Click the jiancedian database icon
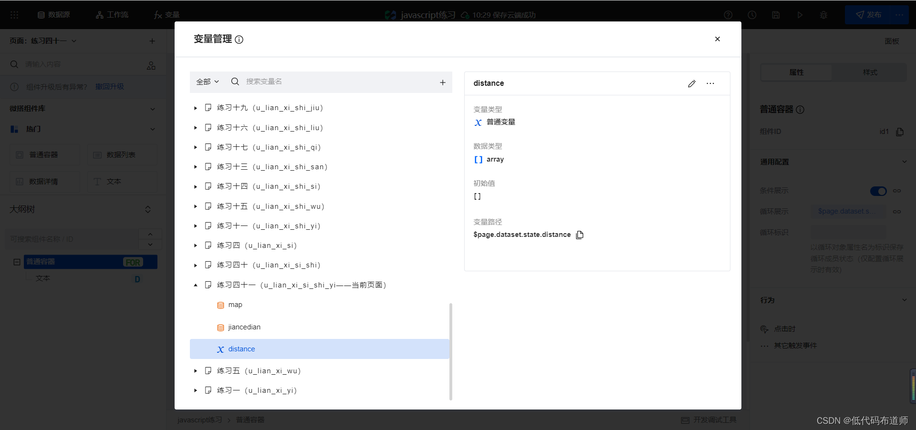916x430 pixels. 220,328
